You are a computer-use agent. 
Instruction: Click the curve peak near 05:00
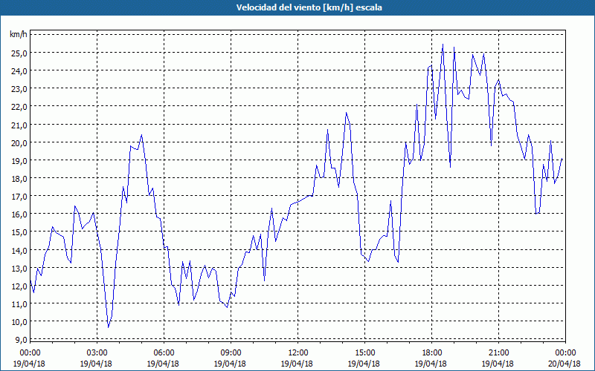pos(141,135)
